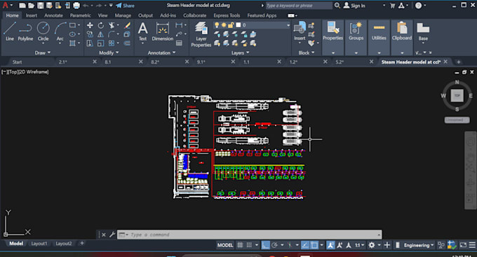
Task: Expand the Block panel dropdown
Action: point(307,53)
